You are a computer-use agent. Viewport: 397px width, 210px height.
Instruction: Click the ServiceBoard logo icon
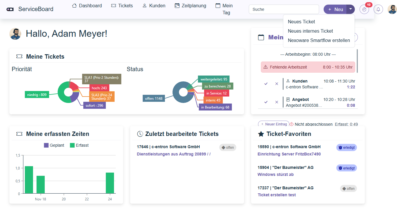click(10, 9)
